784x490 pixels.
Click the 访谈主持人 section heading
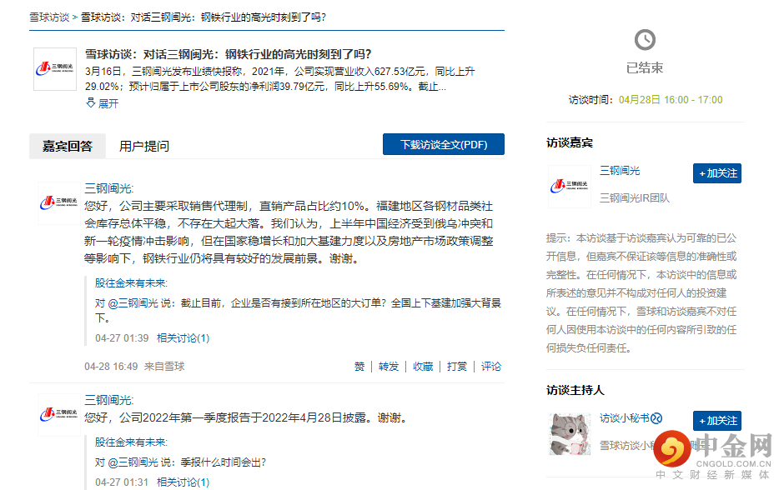click(575, 390)
